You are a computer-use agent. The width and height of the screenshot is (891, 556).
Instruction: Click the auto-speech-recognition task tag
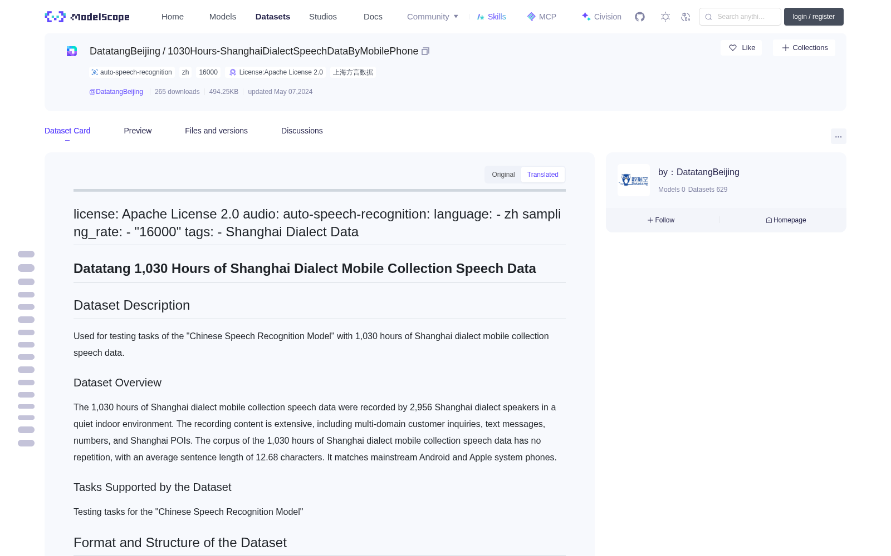click(x=131, y=72)
